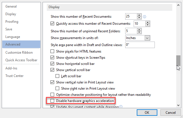Click the Display section header
183x118 pixels.
pos(109,7)
